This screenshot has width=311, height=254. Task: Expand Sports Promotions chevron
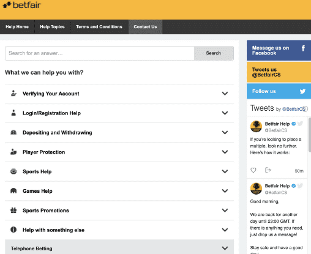[x=225, y=210]
